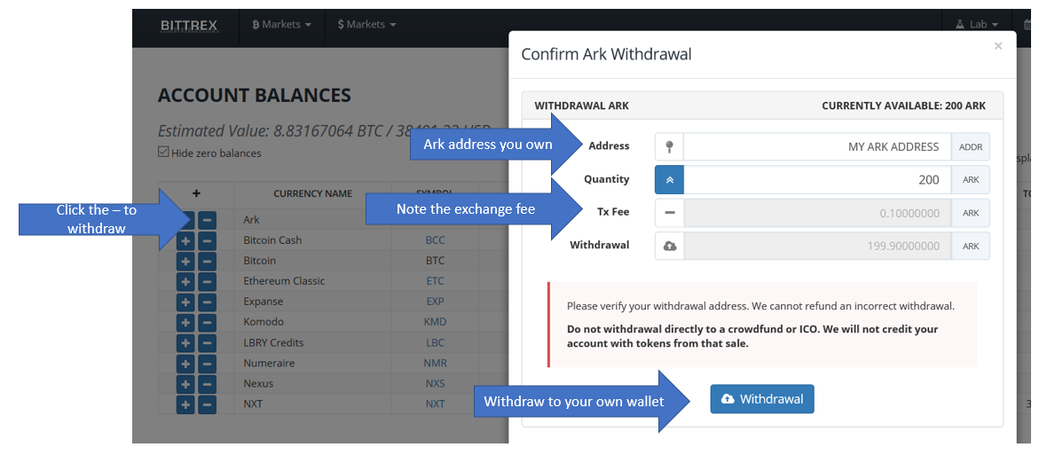Click the LBC symbol link

click(436, 342)
